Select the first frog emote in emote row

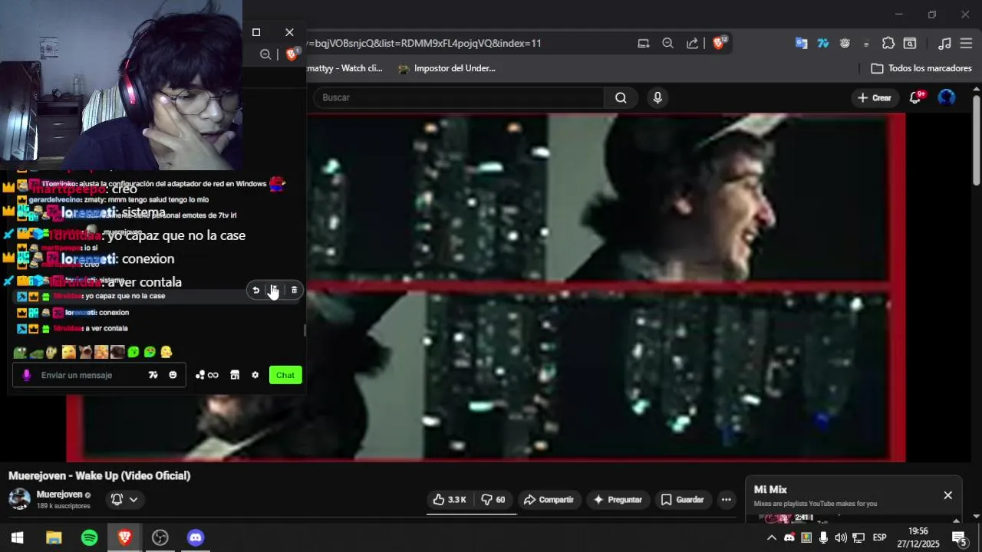click(20, 353)
